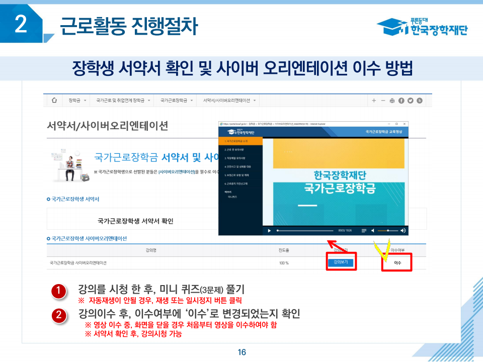Select chapter 3 in the video sidebar
This screenshot has width=483, height=362.
(x=240, y=158)
